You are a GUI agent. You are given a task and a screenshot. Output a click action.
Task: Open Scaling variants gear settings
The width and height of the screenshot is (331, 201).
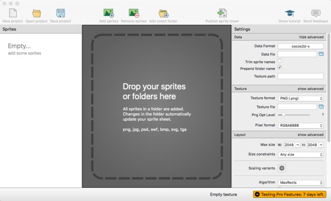tap(282, 168)
